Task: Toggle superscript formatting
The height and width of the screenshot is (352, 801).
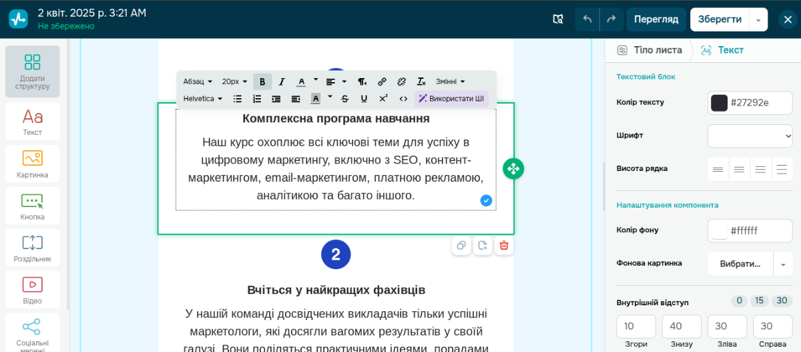Action: [383, 98]
